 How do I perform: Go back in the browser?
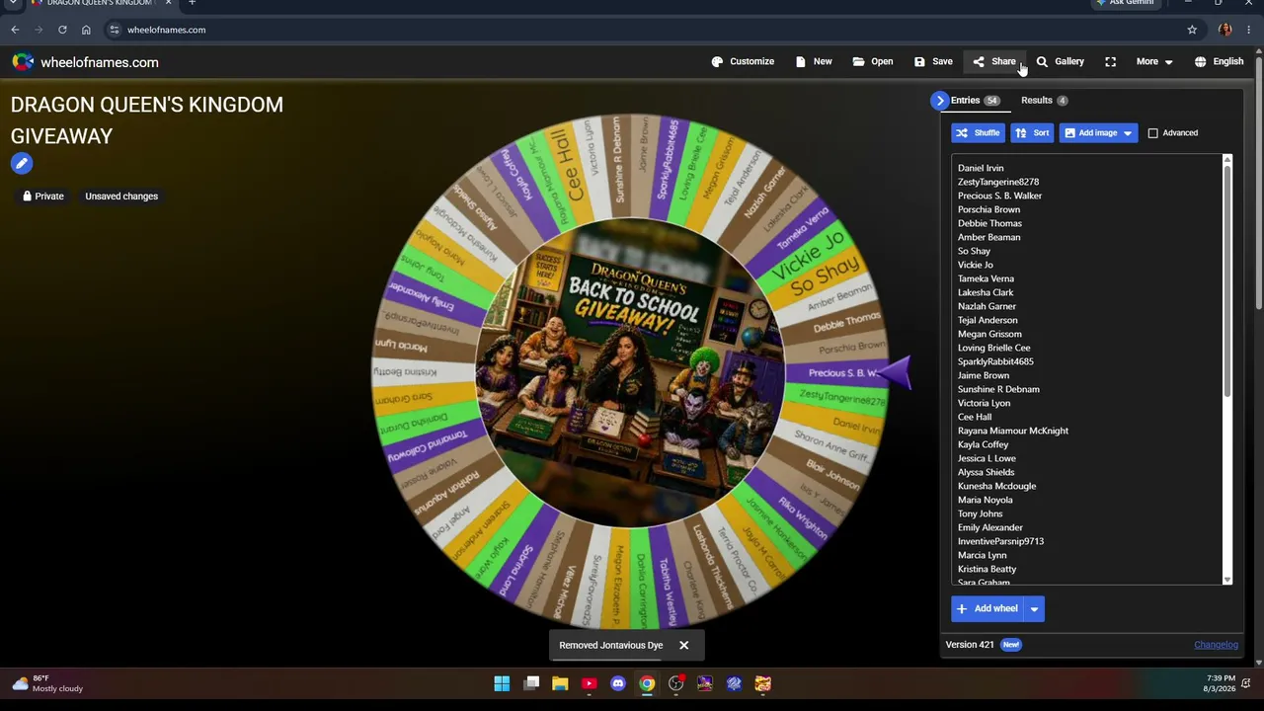[x=15, y=30]
